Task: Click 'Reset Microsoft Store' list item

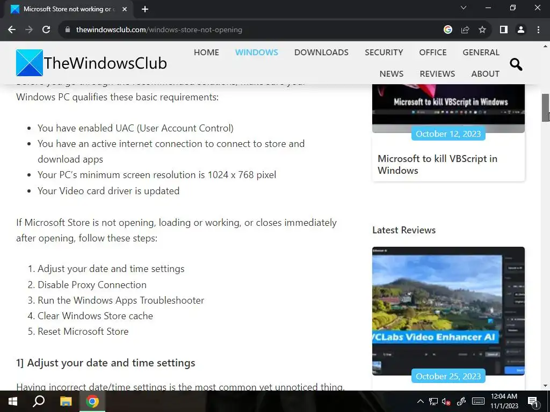Action: [x=83, y=332]
